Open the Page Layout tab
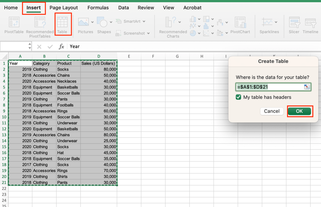The width and height of the screenshot is (321, 207). pyautogui.click(x=64, y=8)
